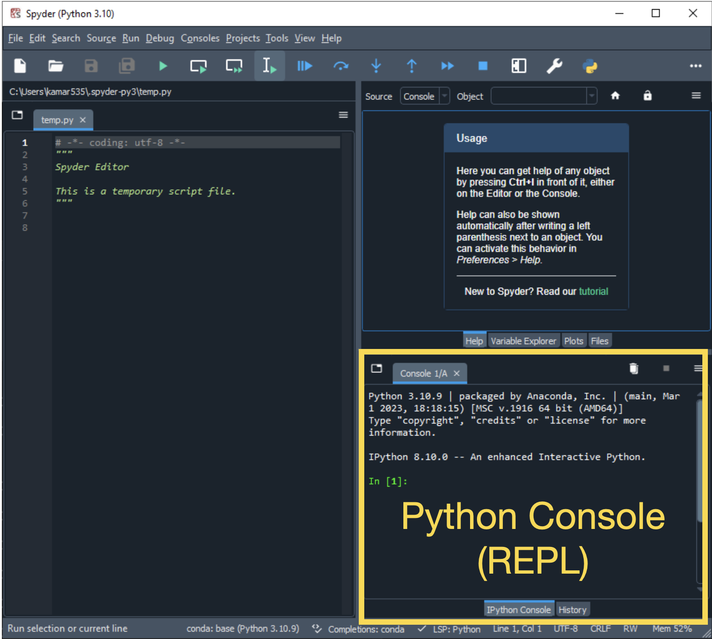Screen dimensions: 712x639
Task: Open the Spyder tutorial link
Action: click(593, 291)
